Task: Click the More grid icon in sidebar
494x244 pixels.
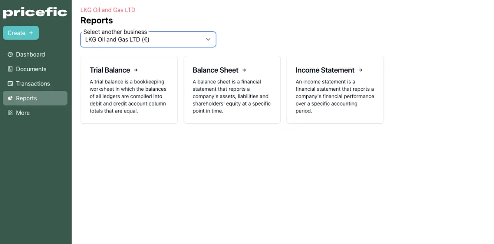Action: [10, 113]
